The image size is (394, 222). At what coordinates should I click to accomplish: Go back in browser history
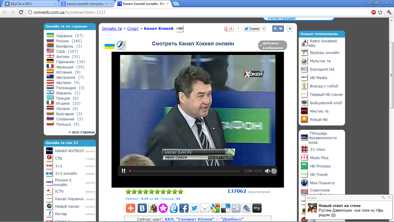click(x=5, y=12)
